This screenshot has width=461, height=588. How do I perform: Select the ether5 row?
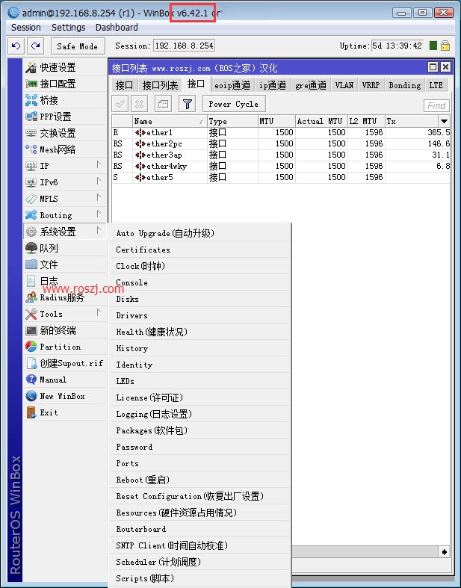pyautogui.click(x=281, y=177)
